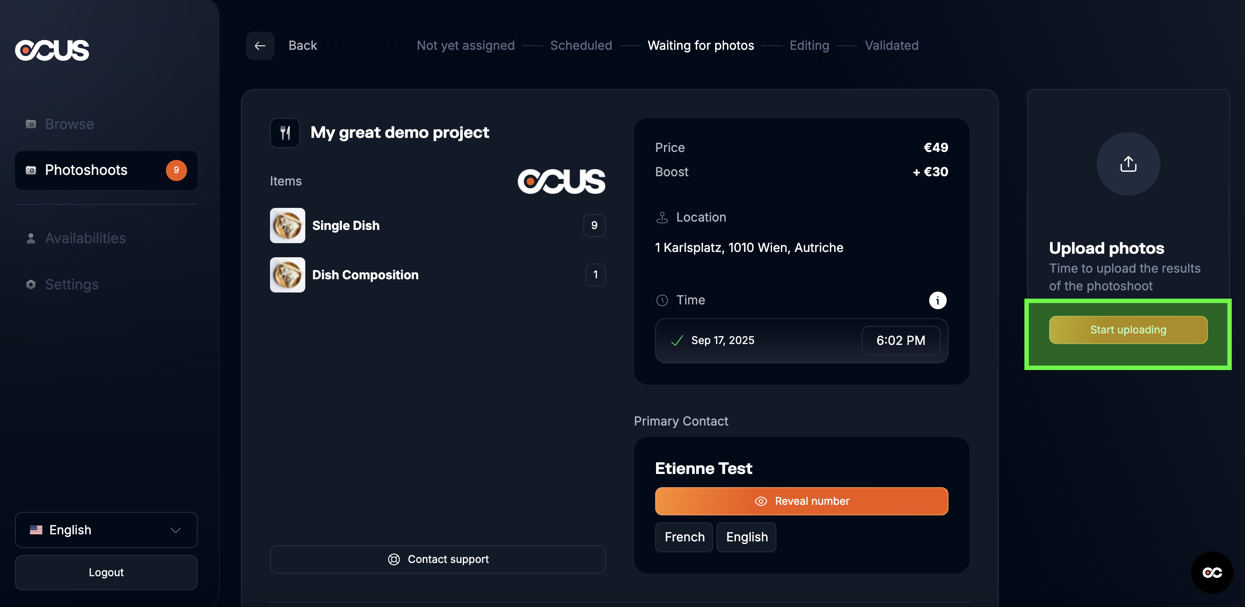
Task: Click the fork and knife project icon
Action: [x=285, y=132]
